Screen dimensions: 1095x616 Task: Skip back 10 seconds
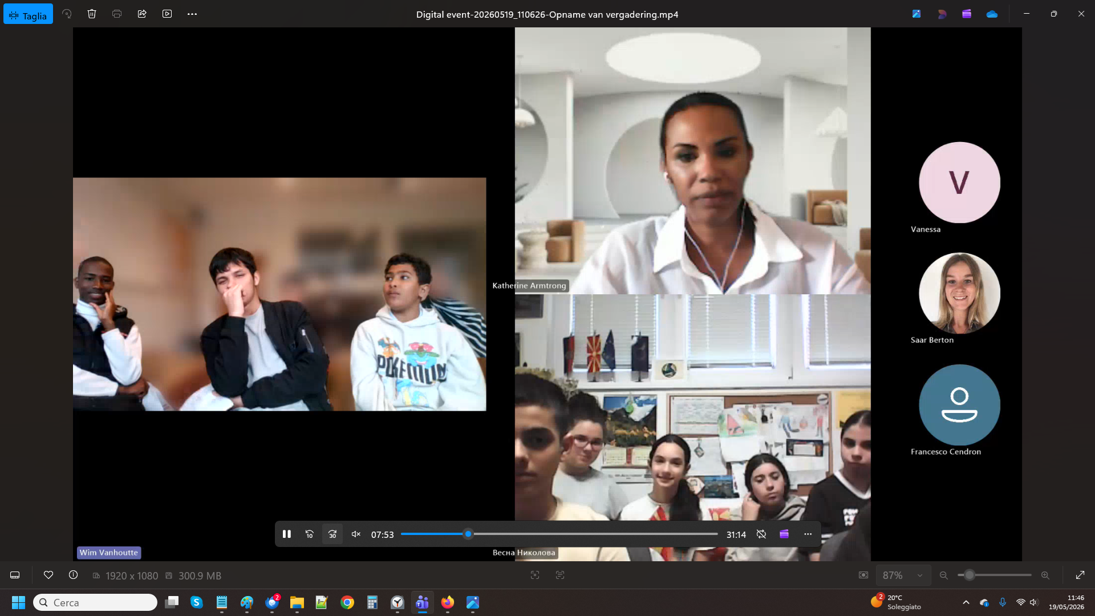click(310, 534)
